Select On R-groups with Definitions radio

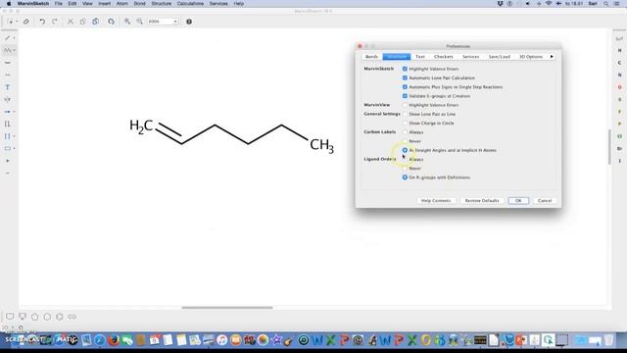[x=405, y=177]
